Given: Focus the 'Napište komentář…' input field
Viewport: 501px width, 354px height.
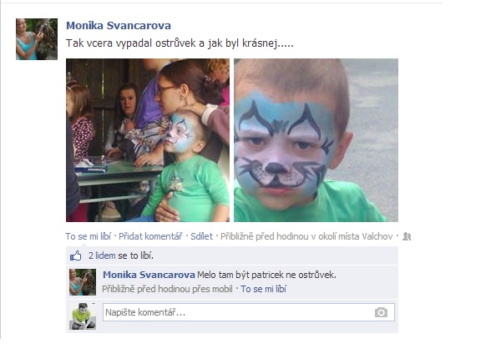Looking at the screenshot, I should pos(249,312).
